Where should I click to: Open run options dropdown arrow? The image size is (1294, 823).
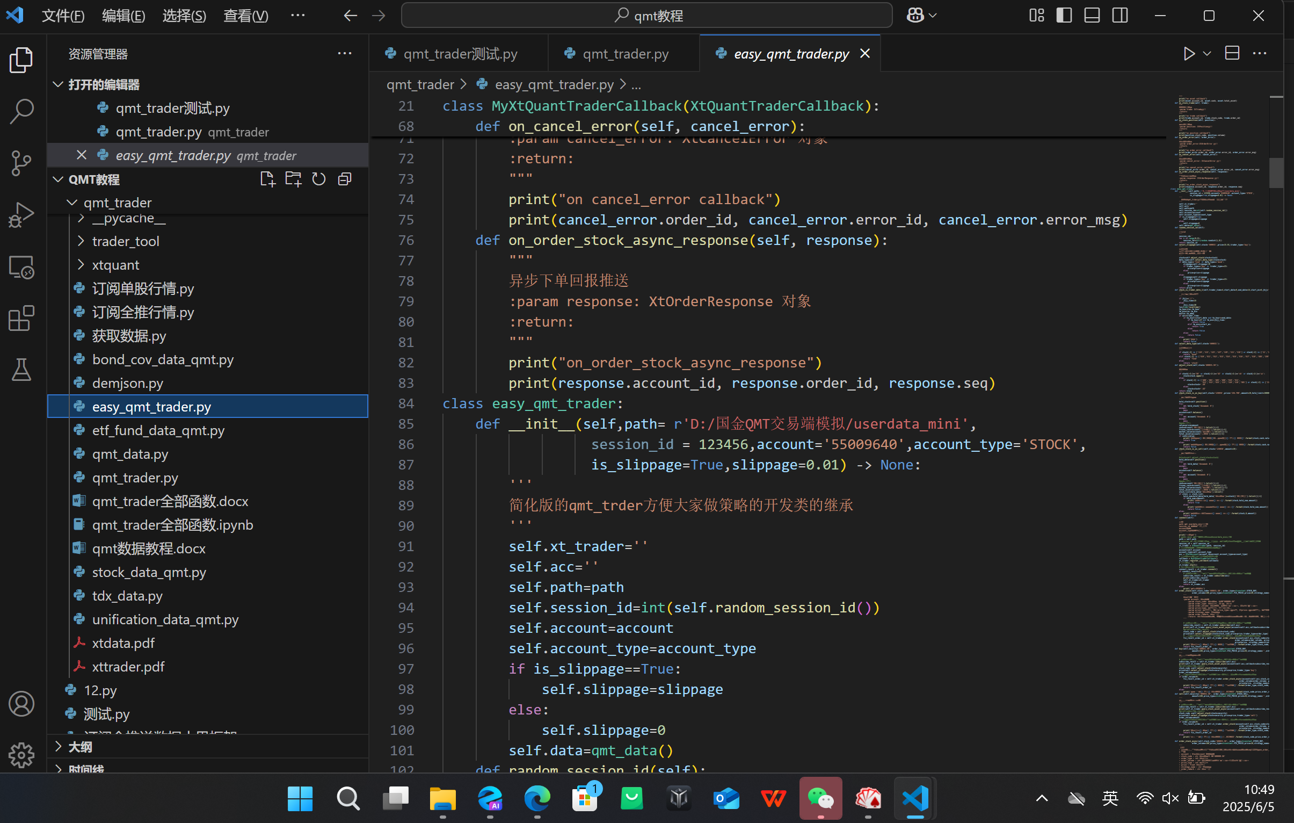tap(1207, 54)
